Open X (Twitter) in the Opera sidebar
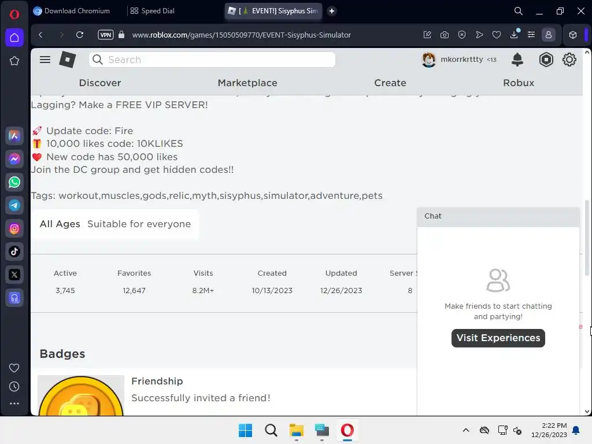Viewport: 592px width, 444px height. (x=14, y=275)
